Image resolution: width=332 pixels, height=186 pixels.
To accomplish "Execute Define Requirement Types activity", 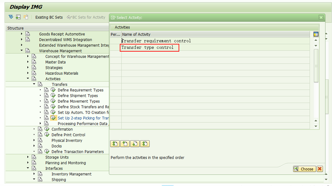I will (53, 90).
